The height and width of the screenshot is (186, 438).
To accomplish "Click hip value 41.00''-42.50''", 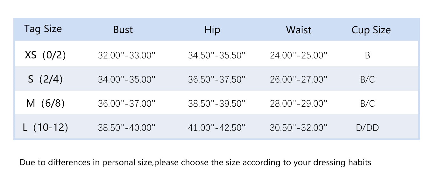I will (x=217, y=128).
